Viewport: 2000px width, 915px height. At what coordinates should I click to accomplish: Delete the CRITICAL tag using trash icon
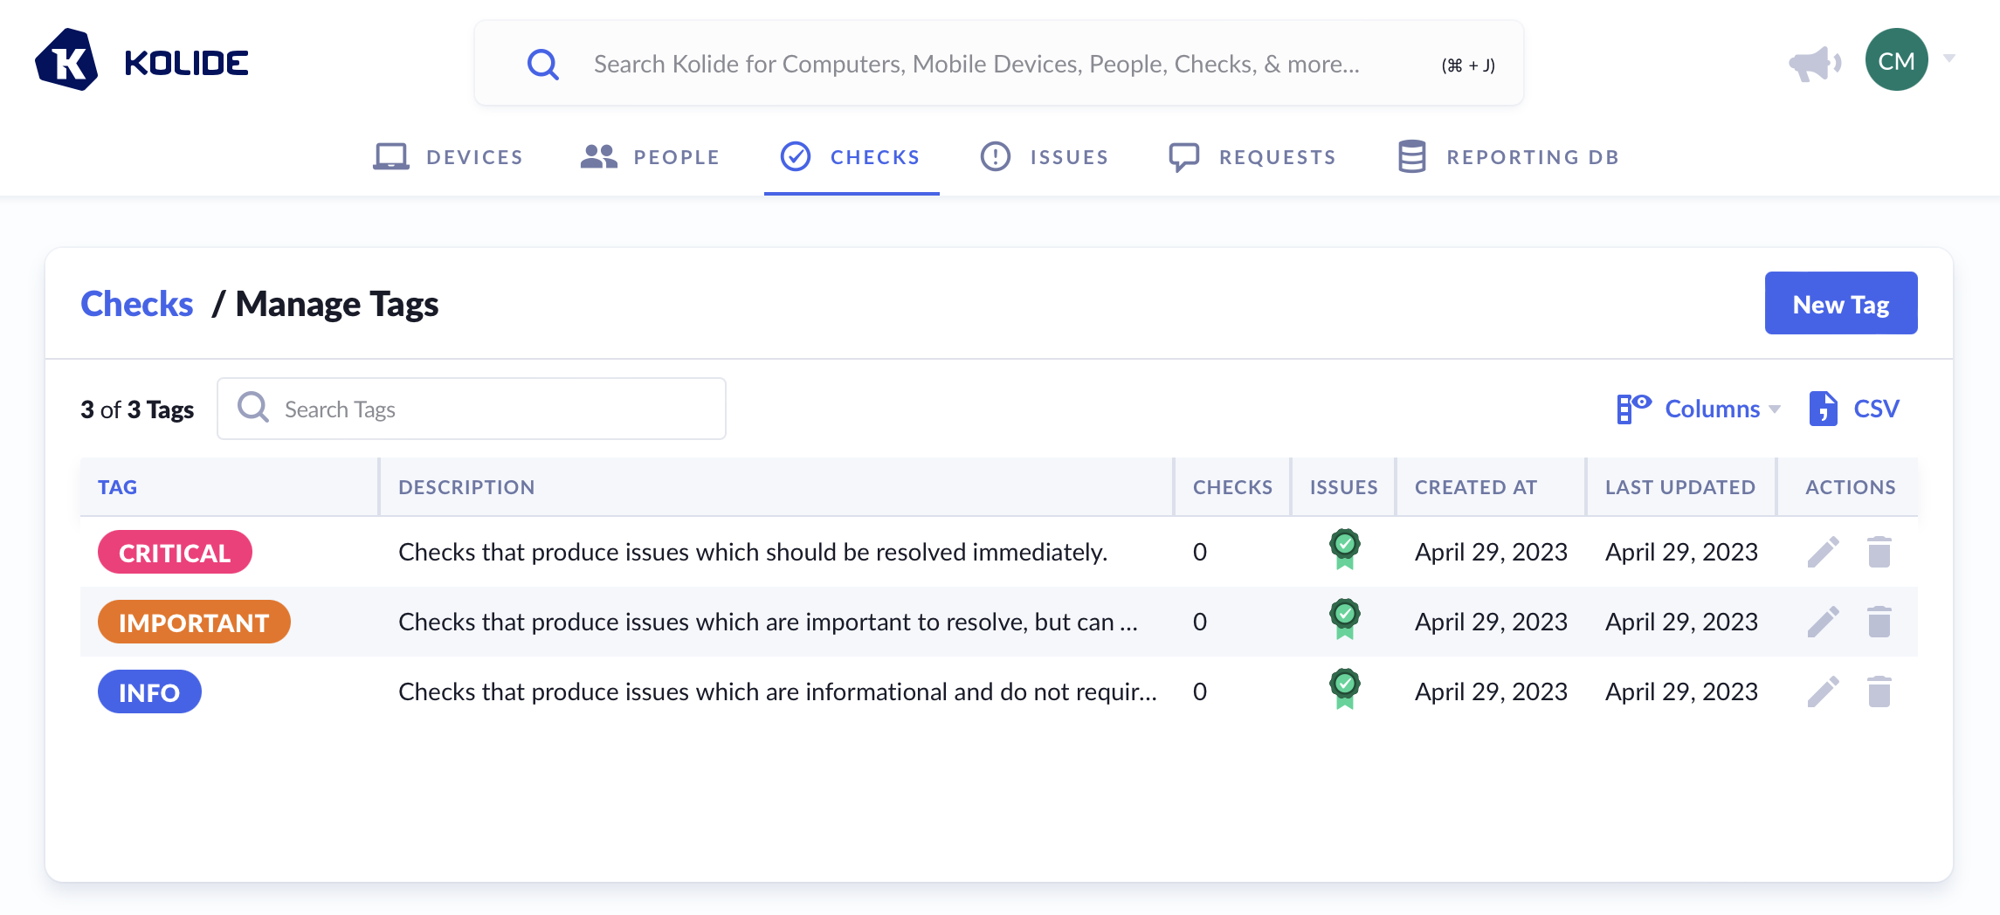coord(1879,552)
